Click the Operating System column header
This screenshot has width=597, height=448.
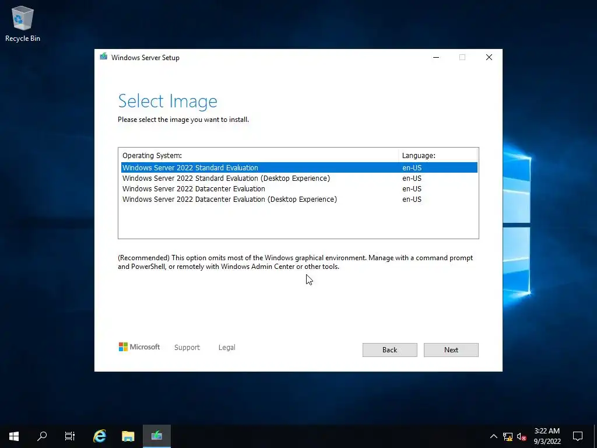(258, 155)
